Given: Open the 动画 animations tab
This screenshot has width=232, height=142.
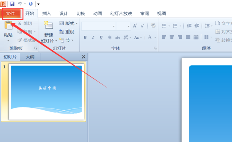Looking at the screenshot, I should pos(98,13).
